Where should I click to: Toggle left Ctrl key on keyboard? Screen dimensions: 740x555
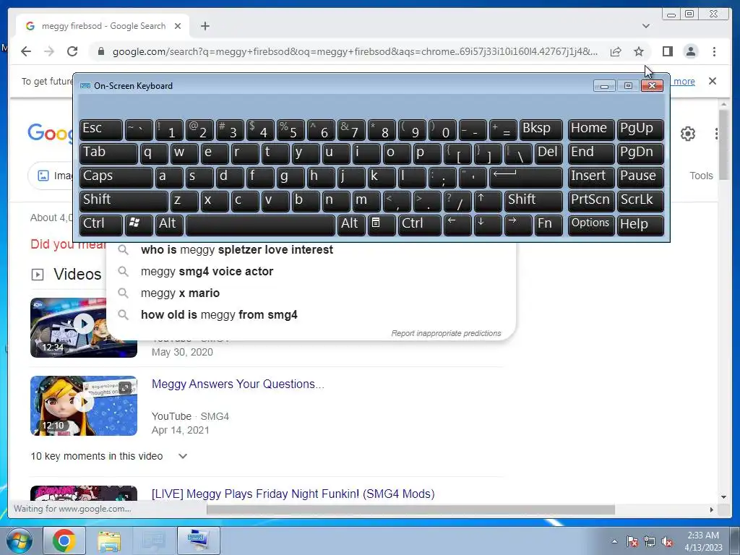pyautogui.click(x=101, y=225)
